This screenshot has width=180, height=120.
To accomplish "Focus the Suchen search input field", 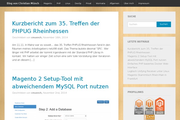I will tap(142, 24).
